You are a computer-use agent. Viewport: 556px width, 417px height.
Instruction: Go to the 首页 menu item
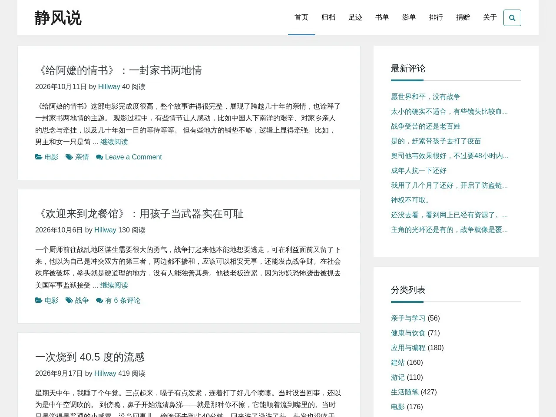click(x=301, y=17)
